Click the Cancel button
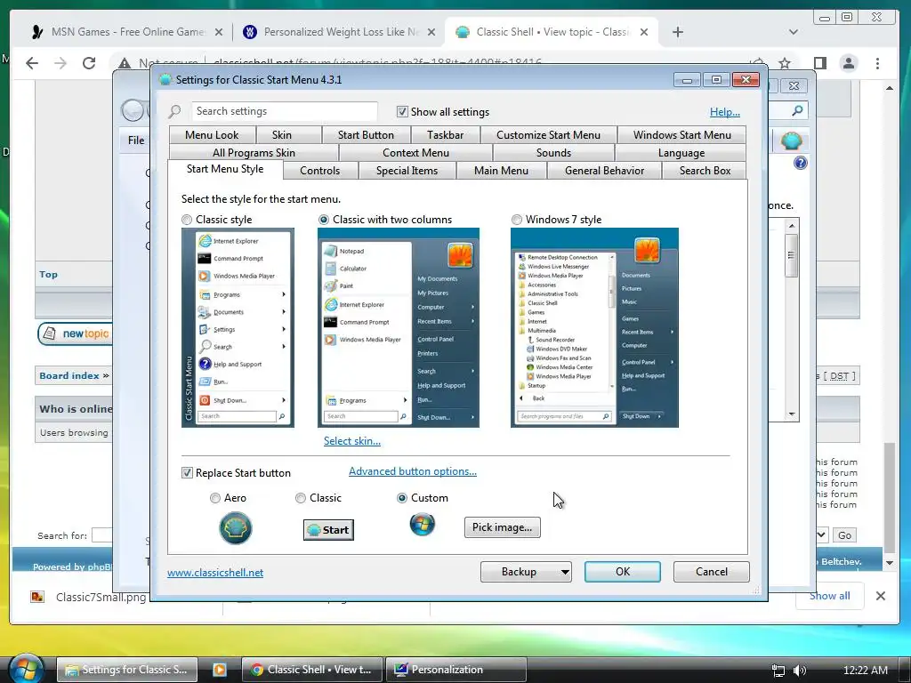Screen dimensions: 911x683 711,572
